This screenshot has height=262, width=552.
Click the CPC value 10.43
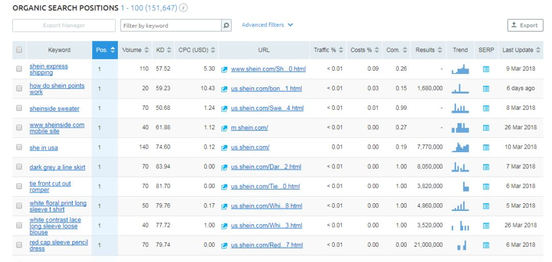coord(208,88)
